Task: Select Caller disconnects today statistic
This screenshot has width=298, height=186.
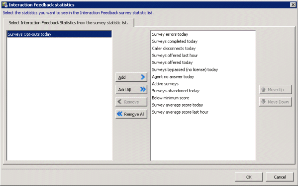Action: coord(174,49)
